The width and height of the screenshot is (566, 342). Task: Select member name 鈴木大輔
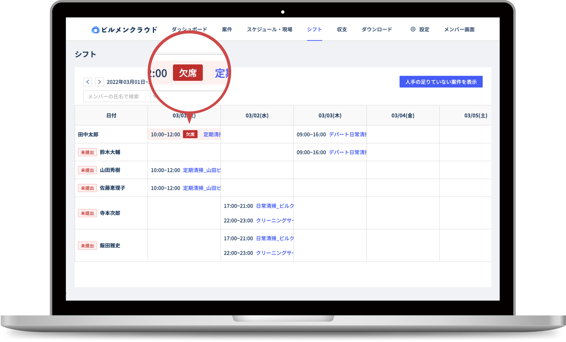click(110, 152)
